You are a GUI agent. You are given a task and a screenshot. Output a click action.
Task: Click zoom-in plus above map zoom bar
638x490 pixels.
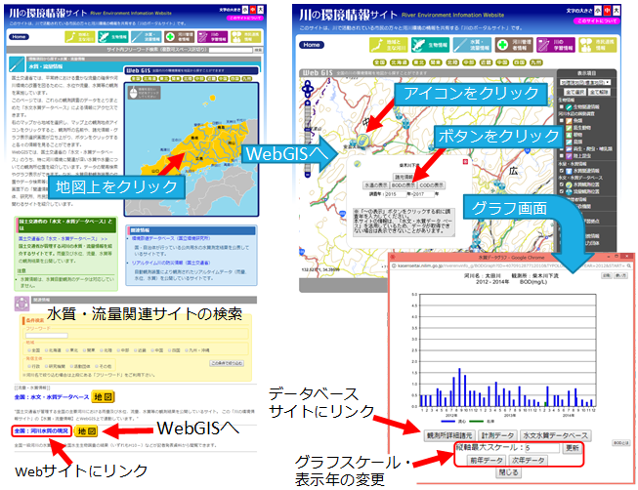pos(308,103)
